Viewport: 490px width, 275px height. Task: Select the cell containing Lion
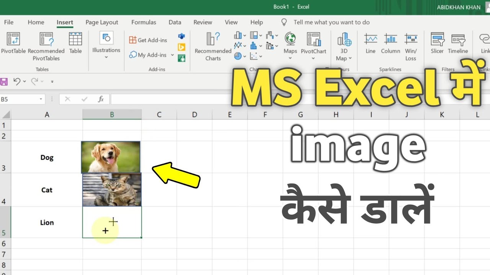[x=47, y=222]
